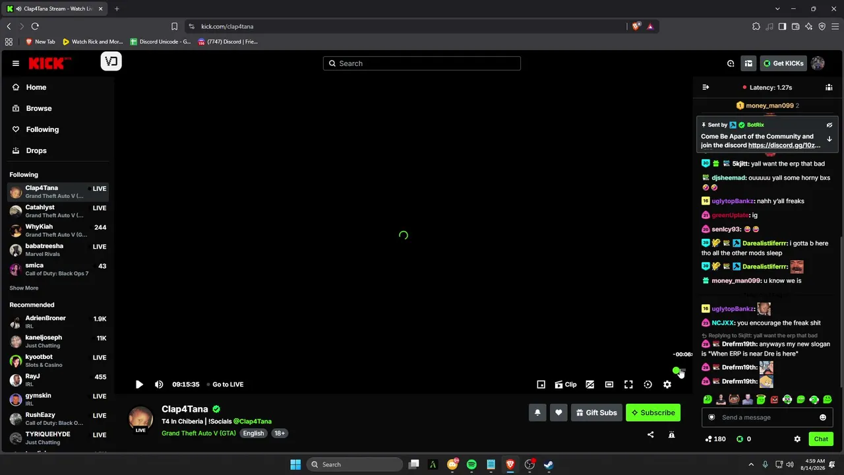
Task: Enable picture-in-picture mode in player
Action: 541,385
